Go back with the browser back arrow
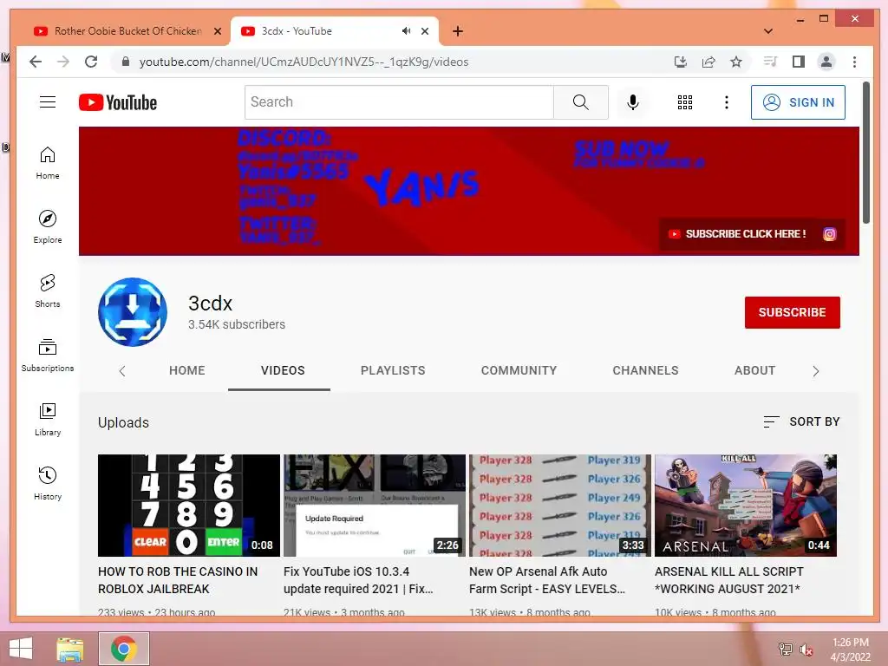 click(x=36, y=62)
